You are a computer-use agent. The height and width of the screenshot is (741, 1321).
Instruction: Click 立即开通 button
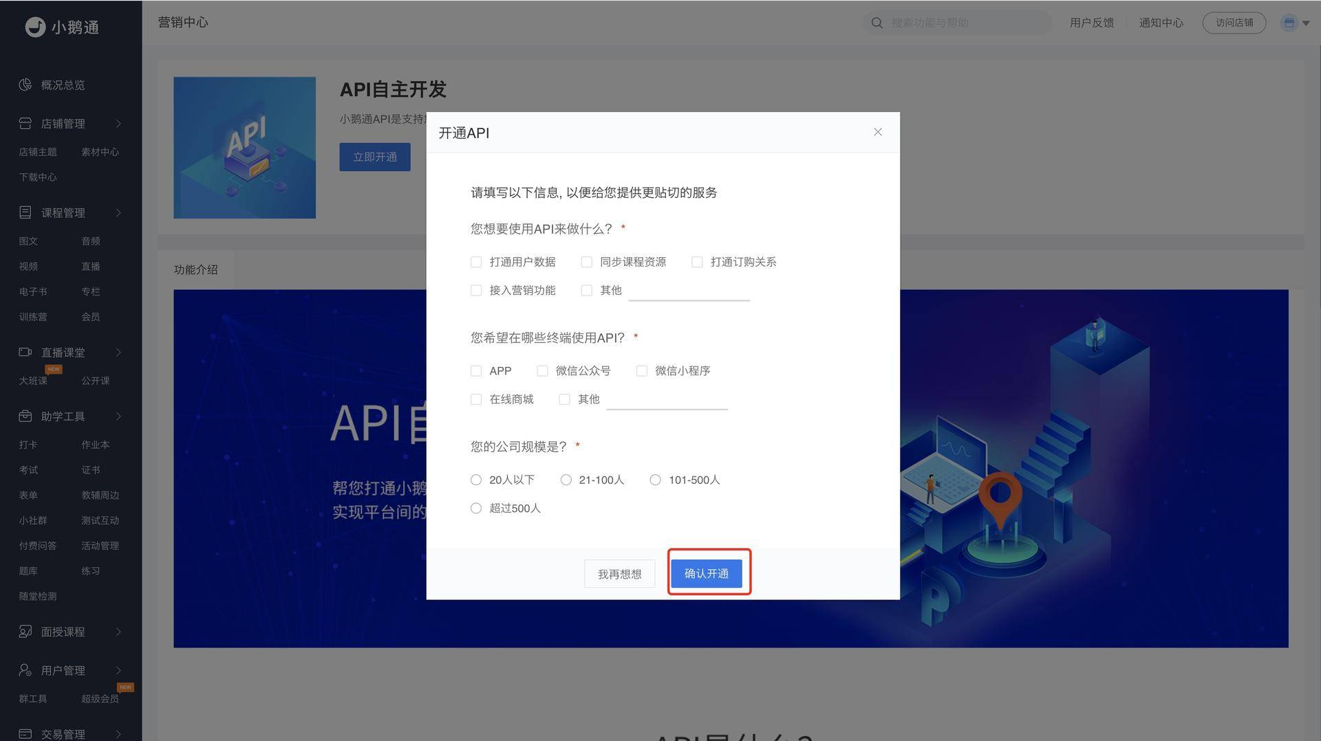click(x=375, y=157)
